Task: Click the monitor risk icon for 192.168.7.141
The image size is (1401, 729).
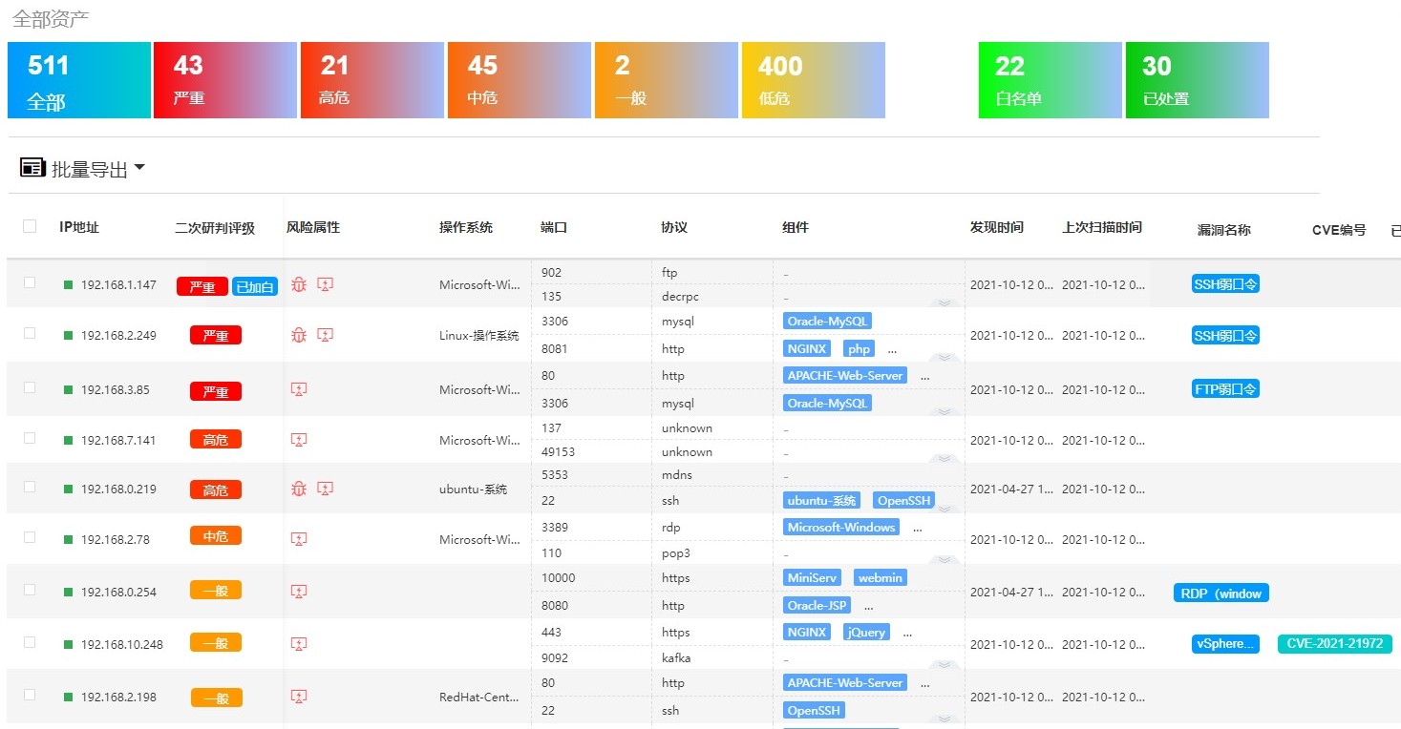Action: tap(299, 440)
